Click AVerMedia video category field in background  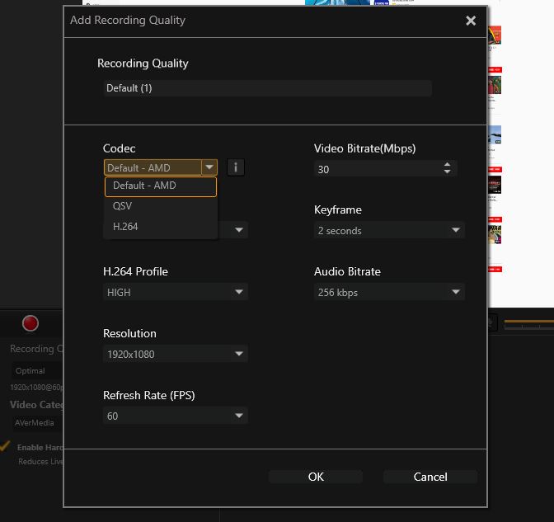click(x=38, y=423)
